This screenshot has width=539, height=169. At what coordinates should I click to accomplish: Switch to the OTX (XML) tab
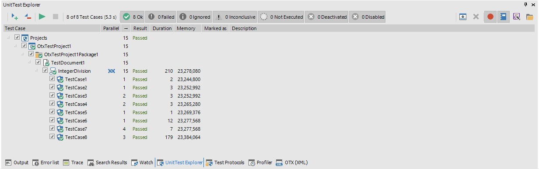[x=292, y=162]
